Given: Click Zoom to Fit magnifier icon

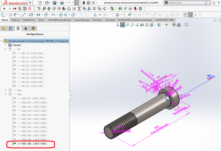Looking at the screenshot, I should click(x=127, y=25).
